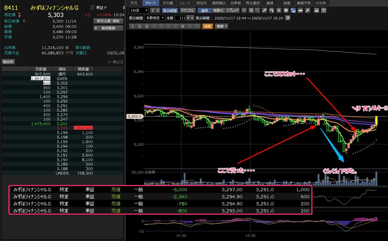Toggle the 指数化 indexed chart mode
The width and height of the screenshot is (388, 241).
tap(218, 10)
